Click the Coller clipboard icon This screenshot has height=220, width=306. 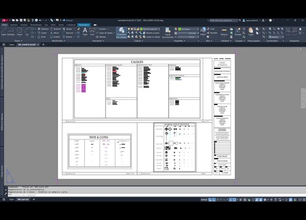pyautogui.click(x=251, y=32)
